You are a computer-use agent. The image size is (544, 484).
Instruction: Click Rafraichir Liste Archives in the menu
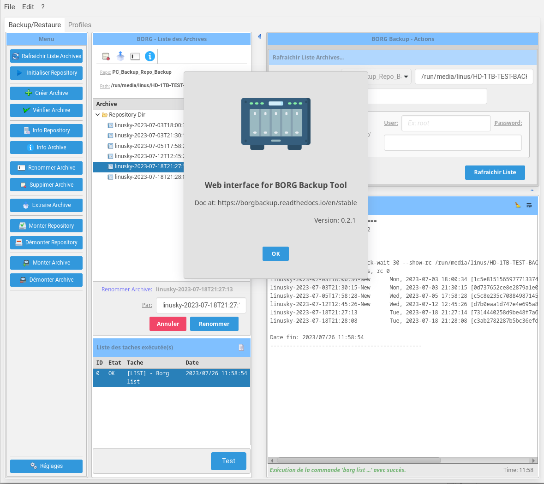[47, 56]
